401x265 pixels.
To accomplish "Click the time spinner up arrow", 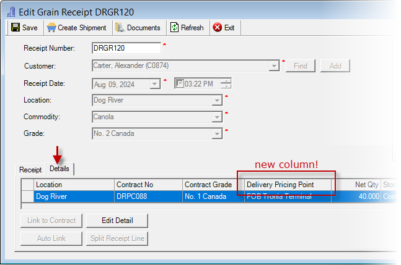I will (x=226, y=81).
